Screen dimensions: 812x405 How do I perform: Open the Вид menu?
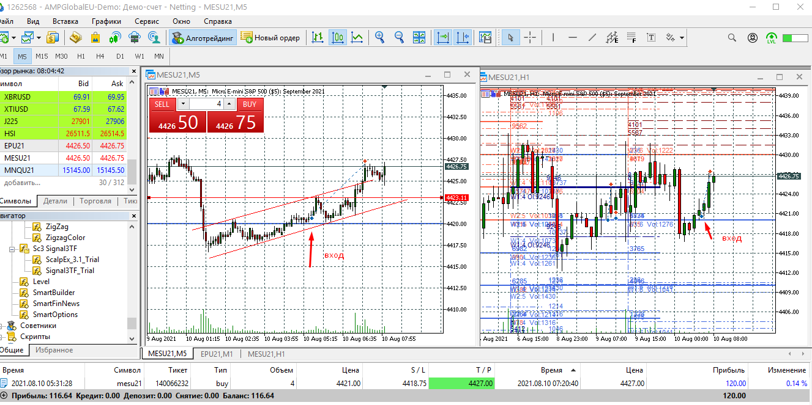(33, 21)
